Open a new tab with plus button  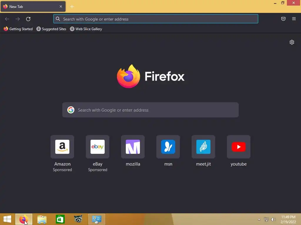coord(72,7)
